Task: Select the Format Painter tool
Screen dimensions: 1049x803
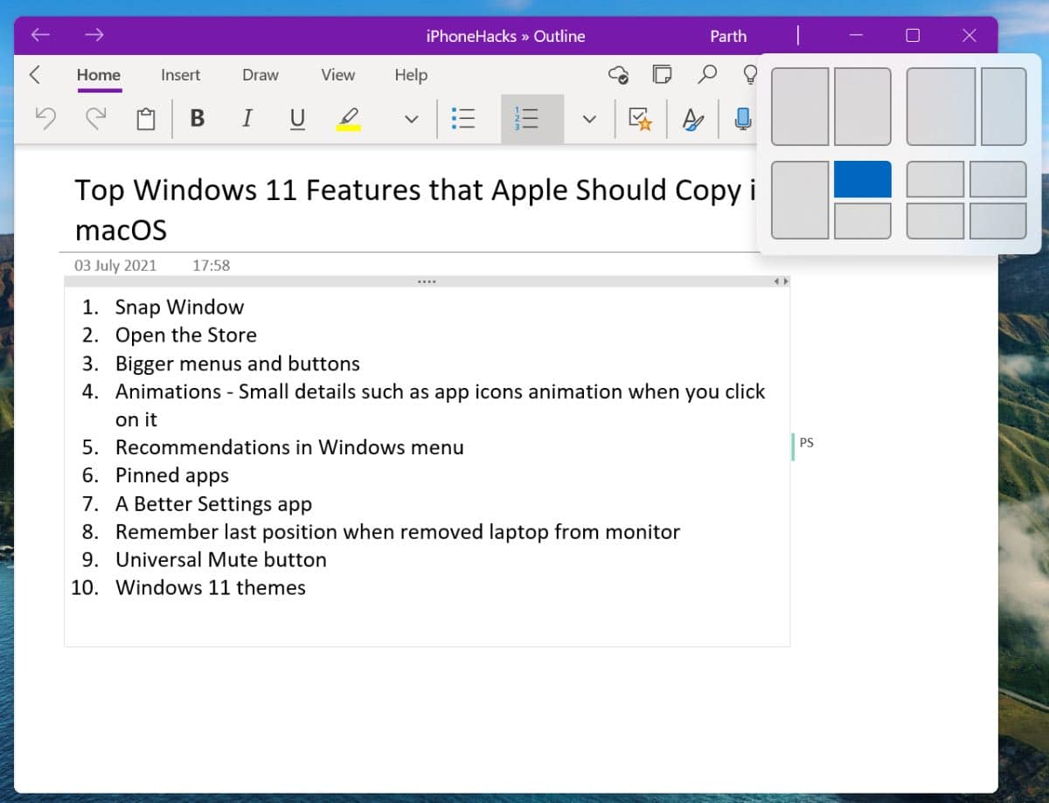Action: tap(692, 119)
